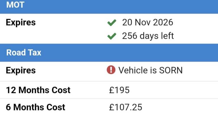Screen dimensions: 218x114
Task: Select the MOT section header title
Action: coord(15,5)
